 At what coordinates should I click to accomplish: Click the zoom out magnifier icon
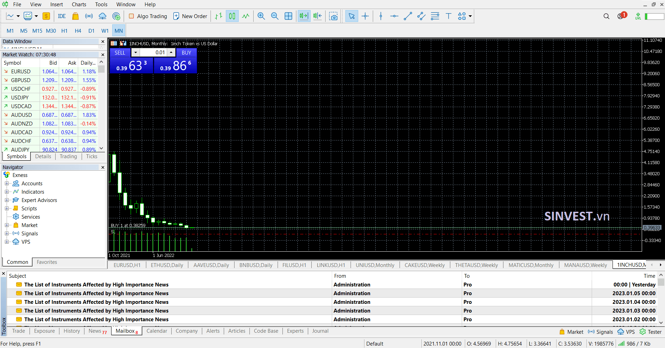[275, 16]
